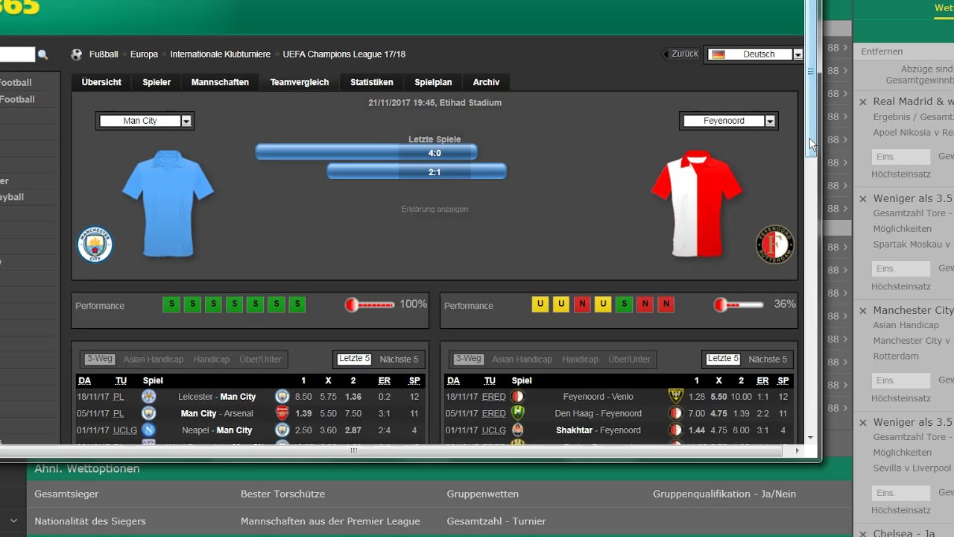Click Feyenoord's red and white shirt image

(x=696, y=204)
